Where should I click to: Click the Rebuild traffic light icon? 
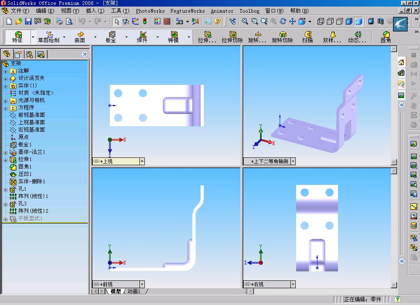pyautogui.click(x=145, y=21)
